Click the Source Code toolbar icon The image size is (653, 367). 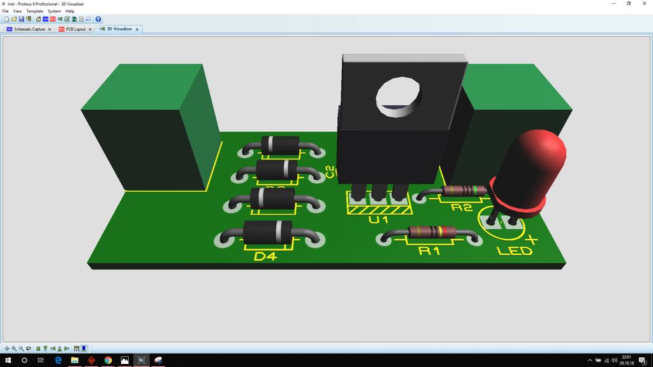click(x=88, y=19)
